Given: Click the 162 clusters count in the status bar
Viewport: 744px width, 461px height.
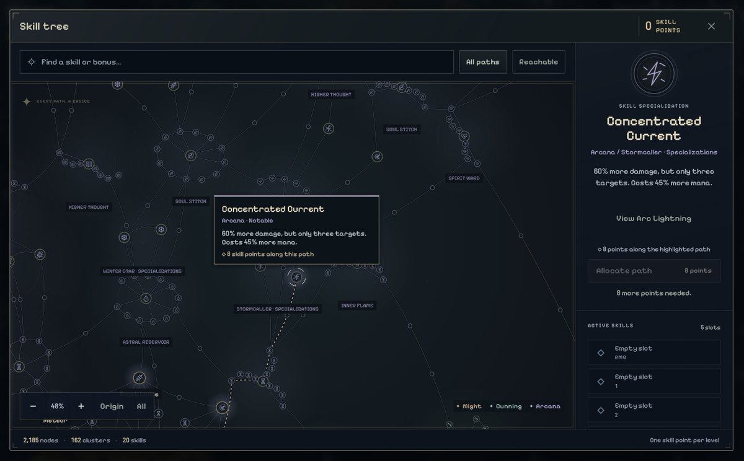Looking at the screenshot, I should point(91,441).
